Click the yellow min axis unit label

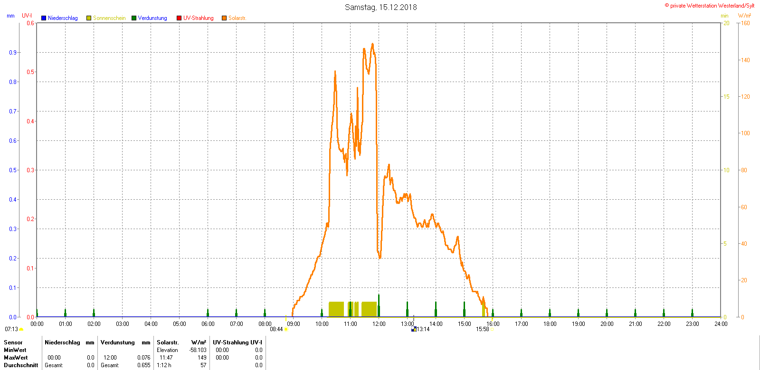pyautogui.click(x=724, y=16)
